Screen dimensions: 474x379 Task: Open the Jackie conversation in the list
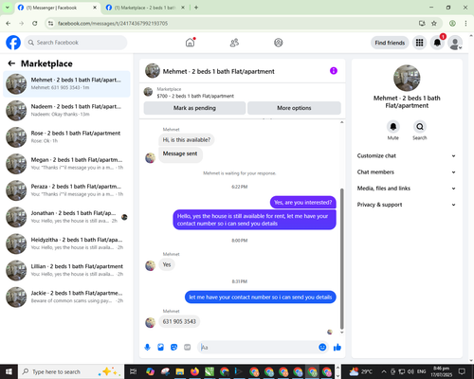tap(66, 297)
